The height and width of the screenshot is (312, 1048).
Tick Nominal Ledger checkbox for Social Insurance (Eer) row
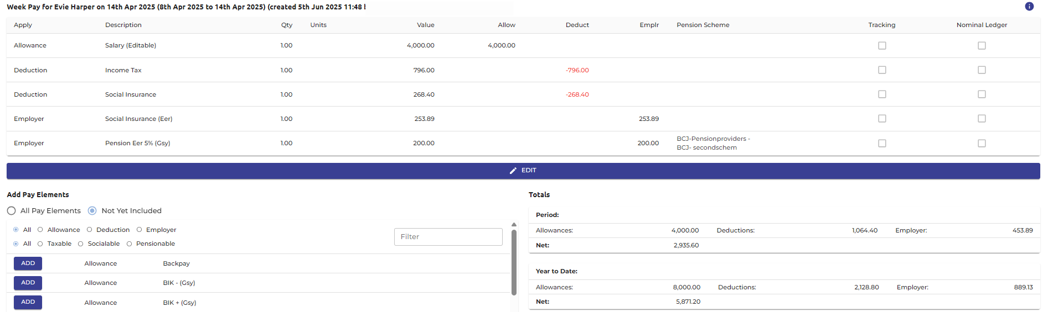982,119
